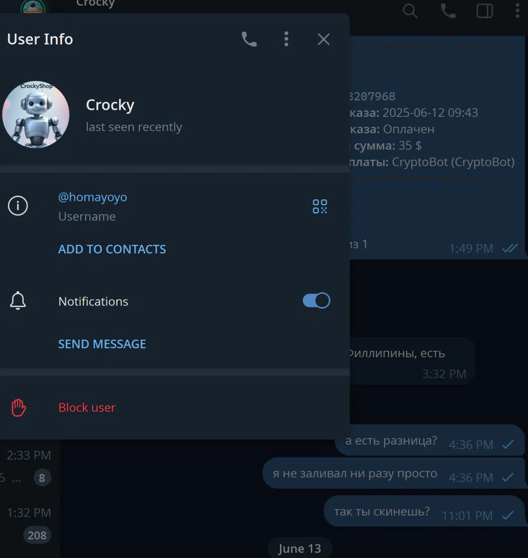Turn off Notifications toggle switch
This screenshot has height=558, width=528.
(316, 300)
